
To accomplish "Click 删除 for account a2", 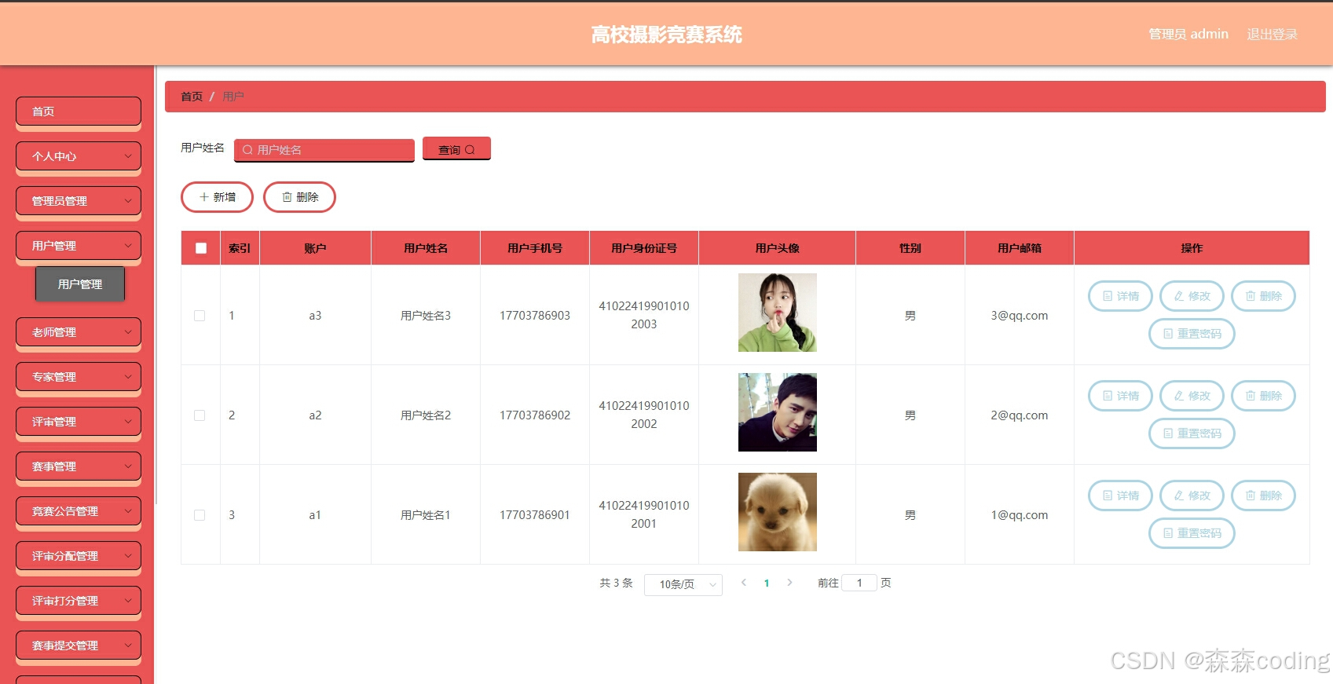I will click(x=1263, y=396).
